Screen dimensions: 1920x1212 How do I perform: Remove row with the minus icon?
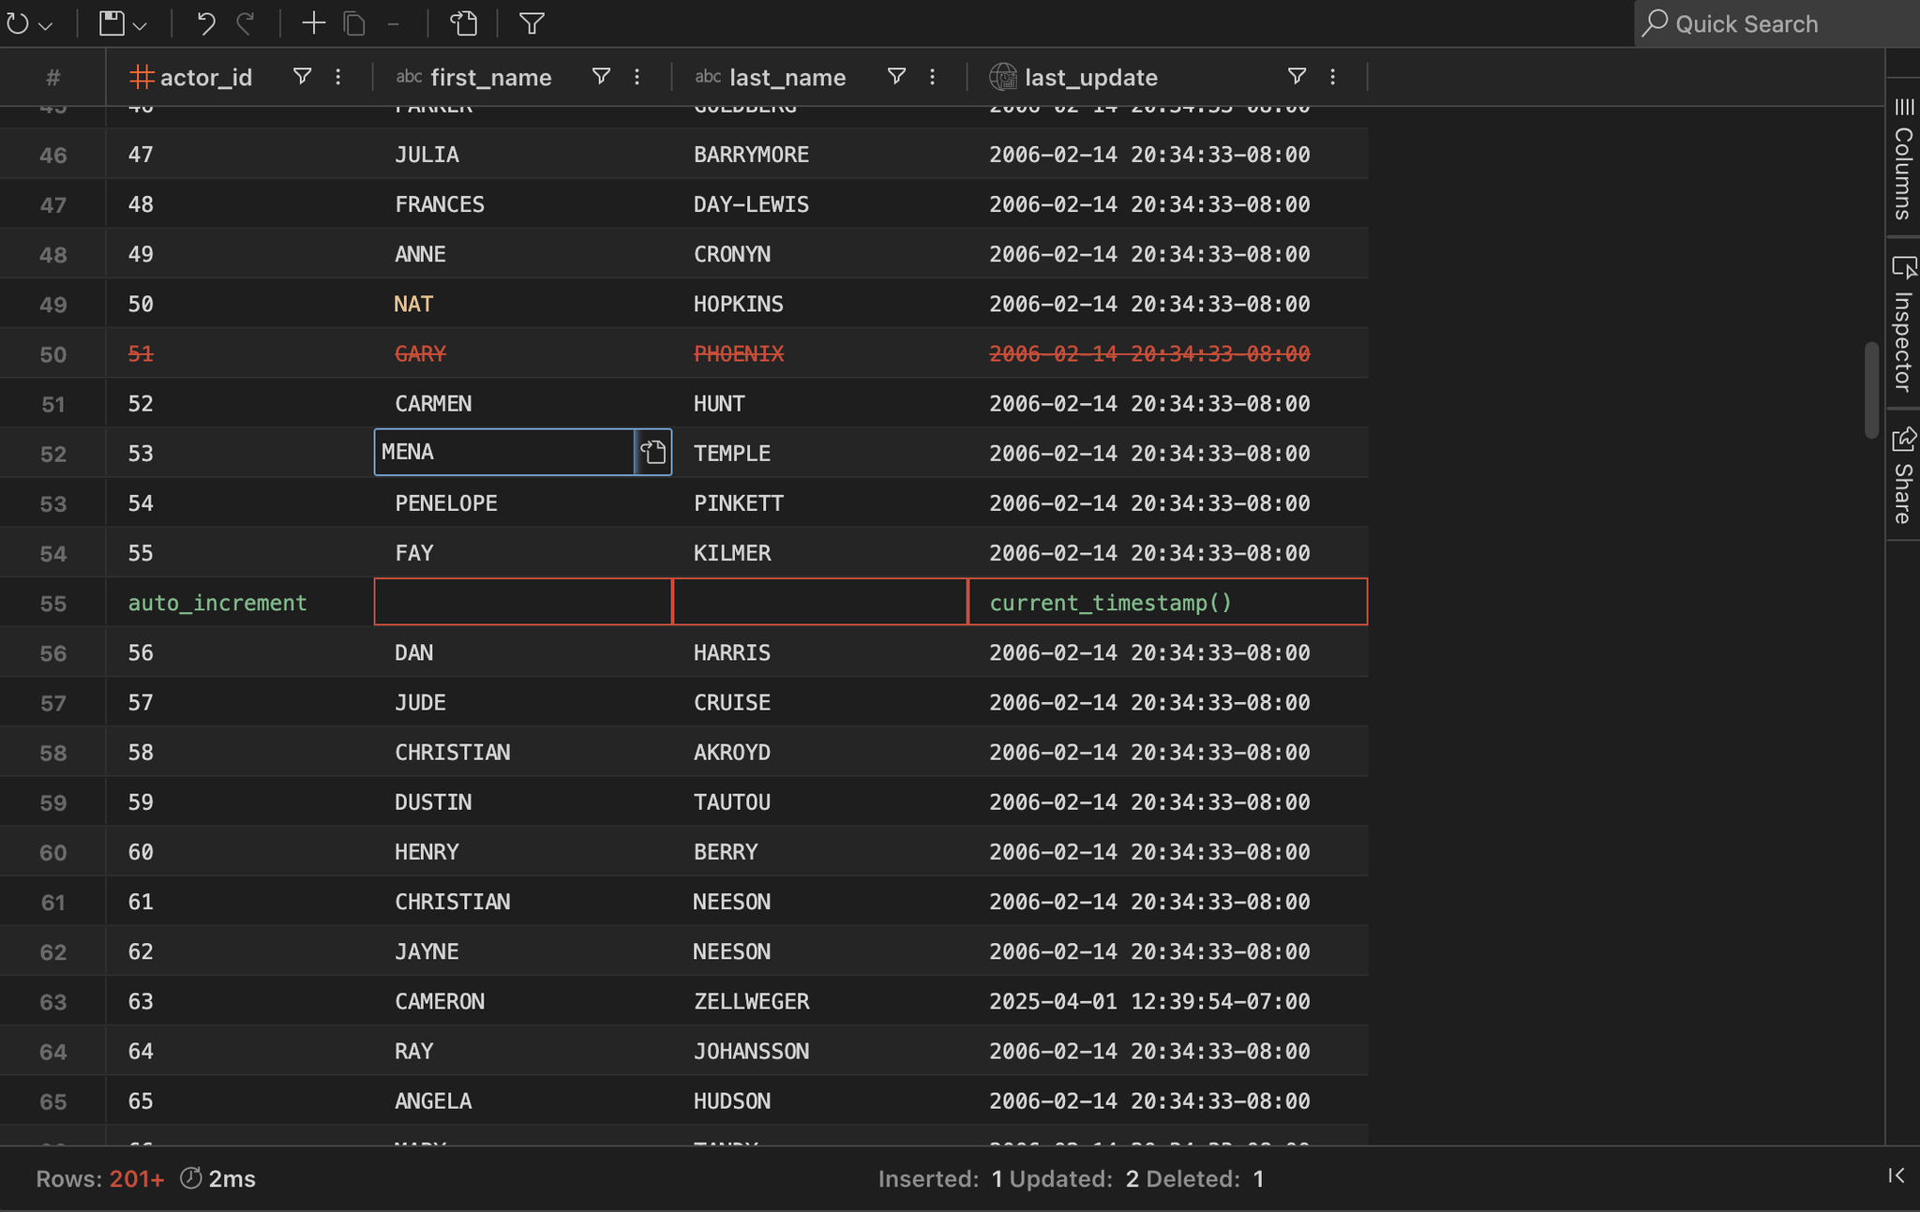[394, 23]
